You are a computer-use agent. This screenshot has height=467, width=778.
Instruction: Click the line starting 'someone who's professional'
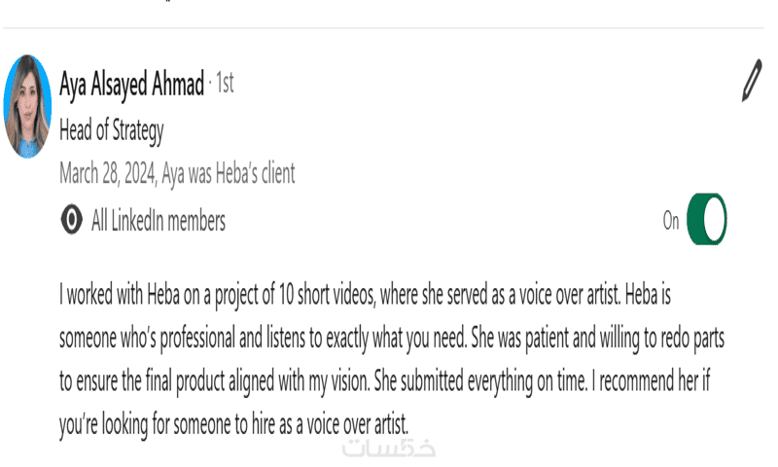[392, 339]
